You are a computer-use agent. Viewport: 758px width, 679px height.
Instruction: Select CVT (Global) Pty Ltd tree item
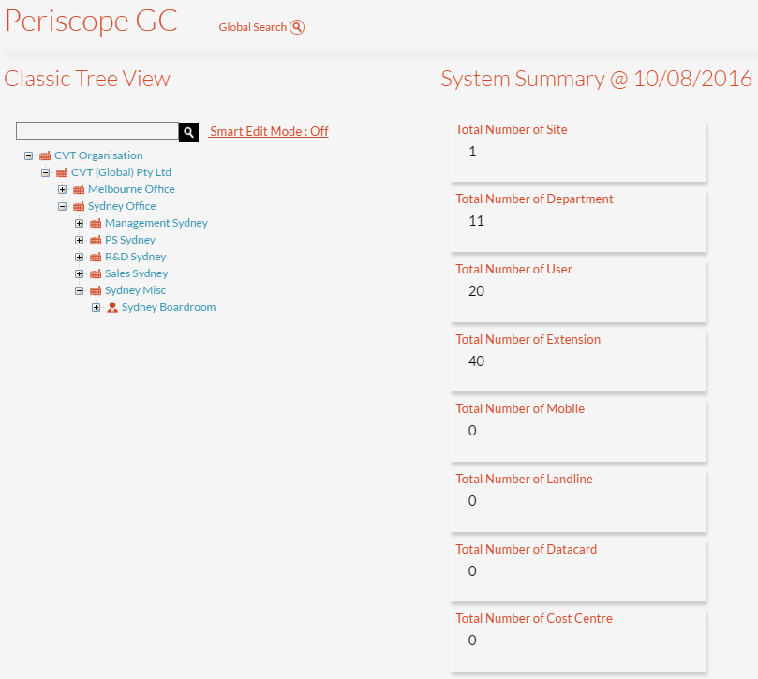[122, 172]
